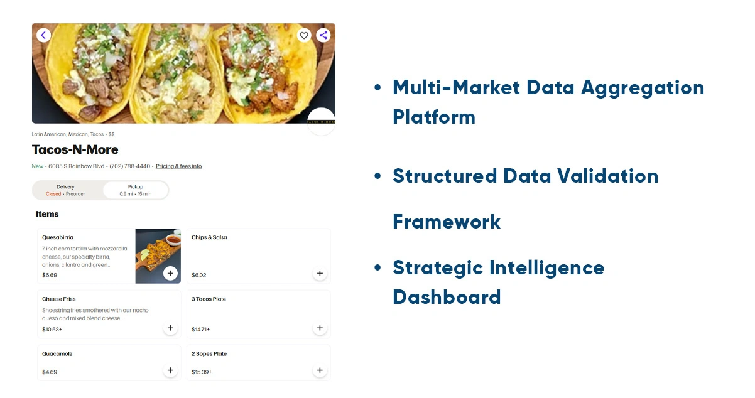Click the tacos header banner image
This screenshot has height=398, width=755.
[182, 73]
